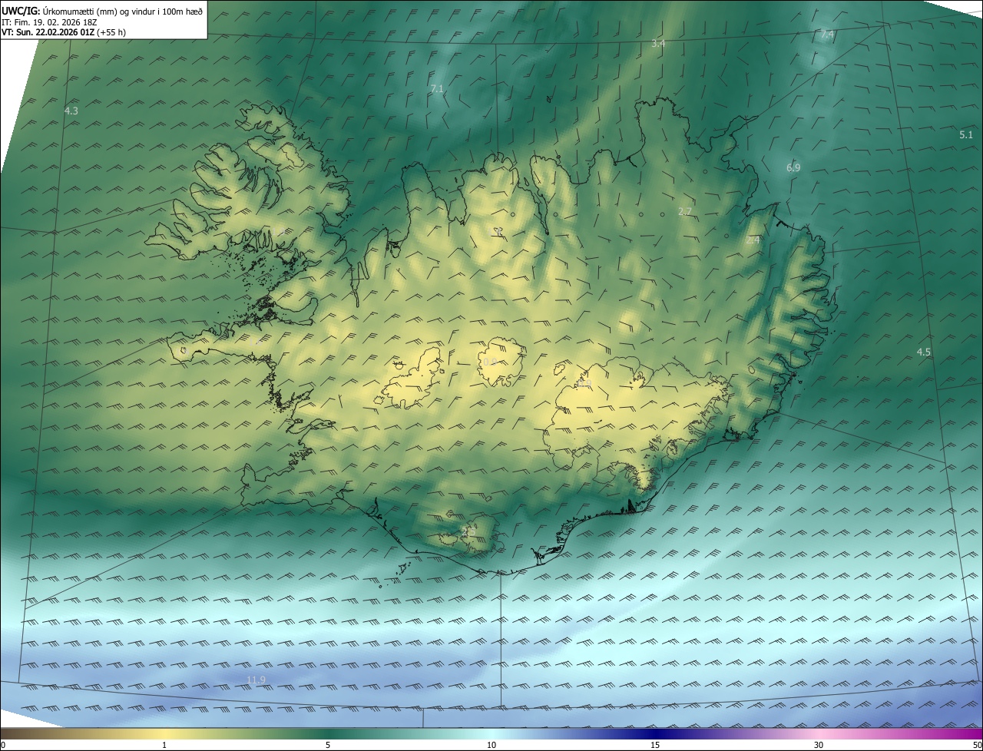This screenshot has height=751, width=983.
Task: Click the 10 tick label on the colour scale
Action: click(x=491, y=745)
